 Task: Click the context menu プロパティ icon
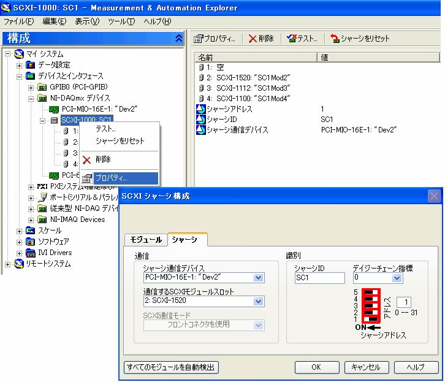click(87, 178)
